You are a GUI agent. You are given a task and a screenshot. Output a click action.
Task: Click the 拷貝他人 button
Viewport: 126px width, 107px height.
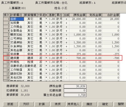click(x=74, y=104)
